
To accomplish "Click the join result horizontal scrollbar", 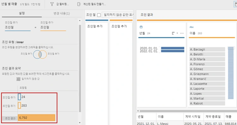I will [x=188, y=111].
